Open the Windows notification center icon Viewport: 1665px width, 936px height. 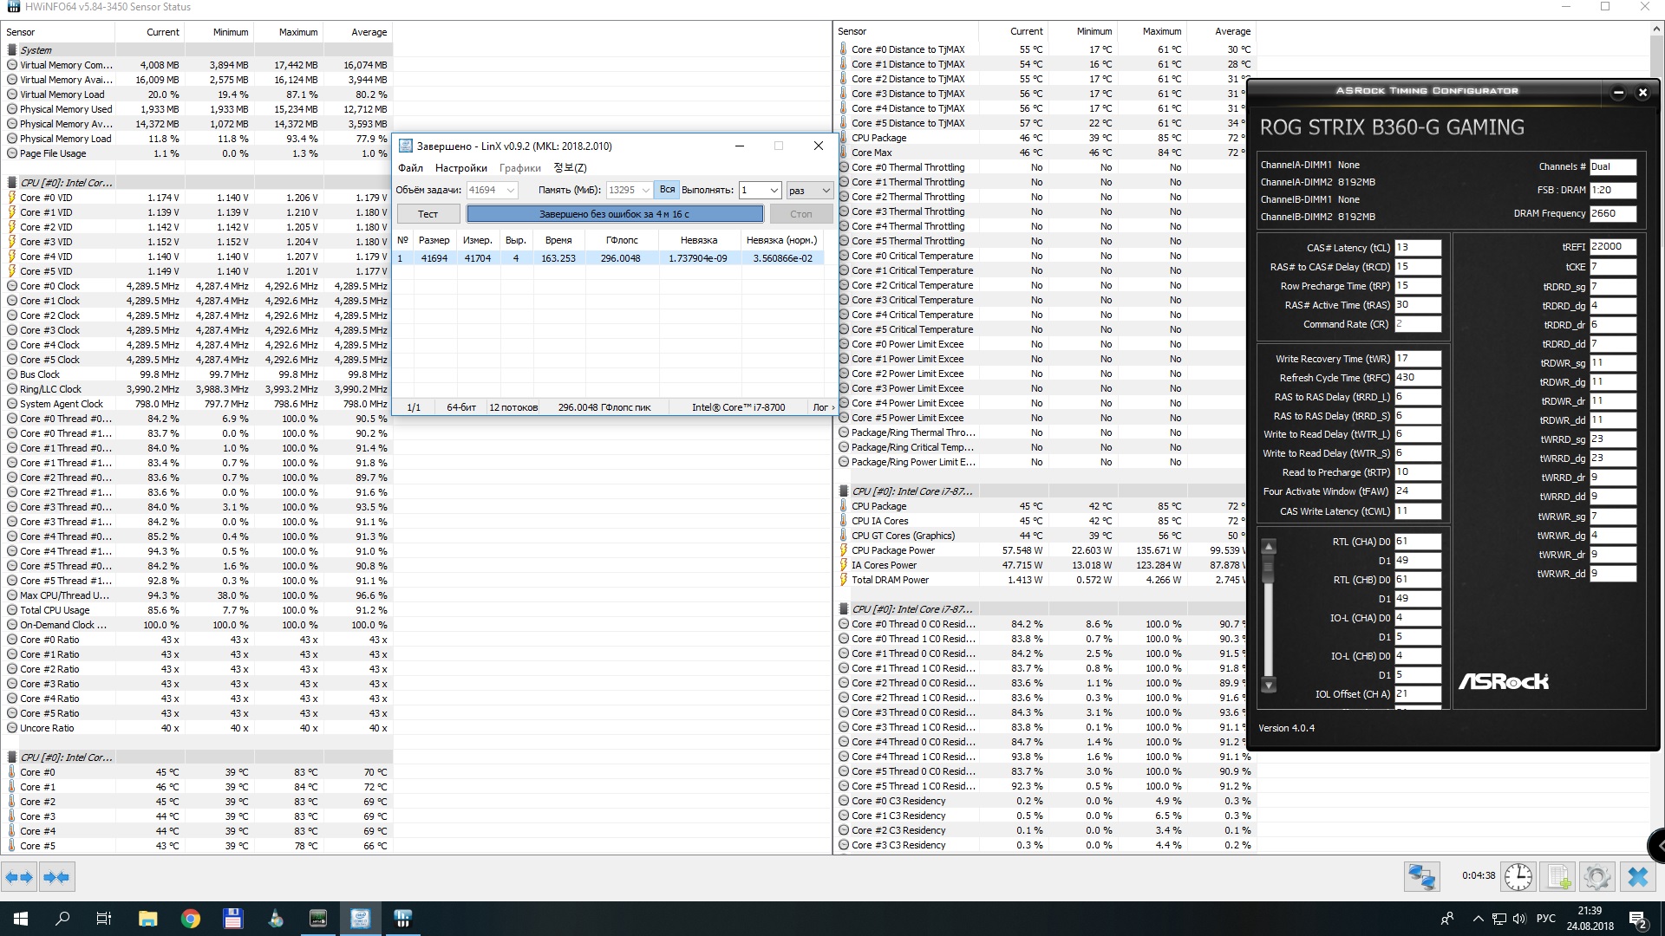pyautogui.click(x=1637, y=919)
